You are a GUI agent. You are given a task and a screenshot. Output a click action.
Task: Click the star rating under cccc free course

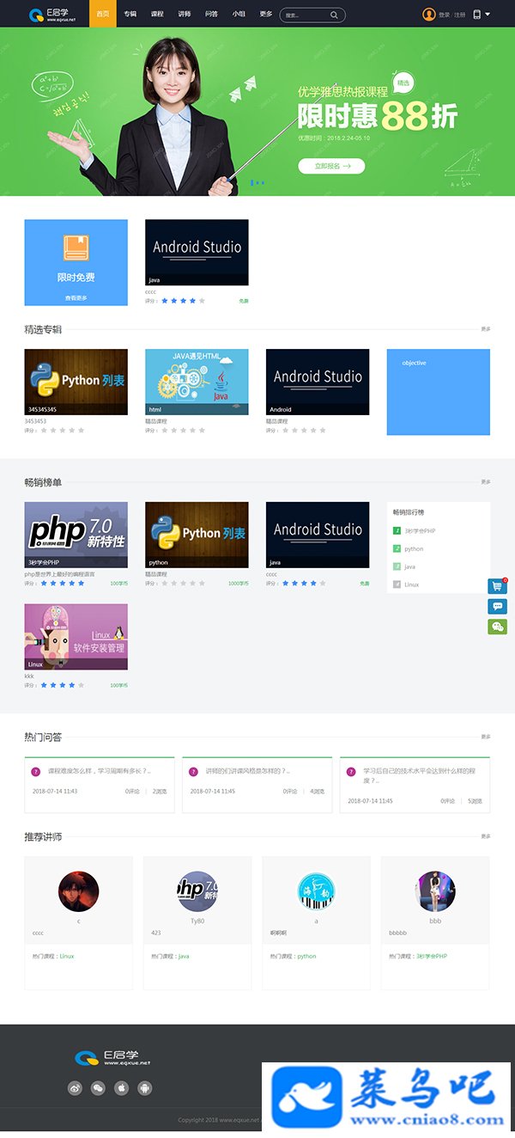184,301
